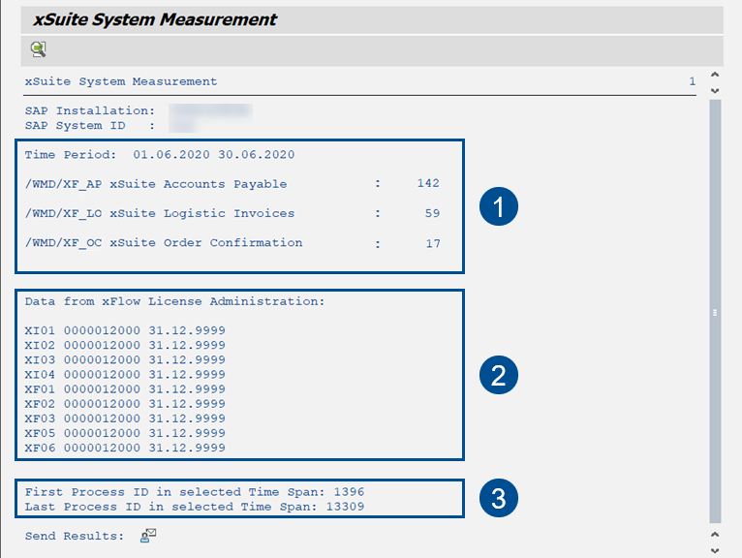Viewport: 742px width, 558px height.
Task: Click the Last Process ID line
Action: click(194, 507)
